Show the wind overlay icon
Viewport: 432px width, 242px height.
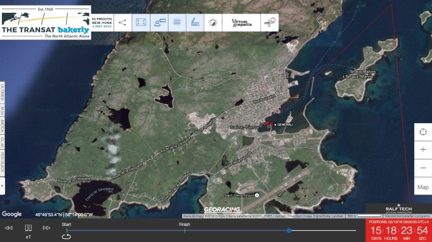click(270, 22)
